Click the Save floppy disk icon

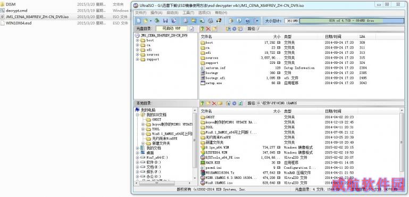[165, 21]
